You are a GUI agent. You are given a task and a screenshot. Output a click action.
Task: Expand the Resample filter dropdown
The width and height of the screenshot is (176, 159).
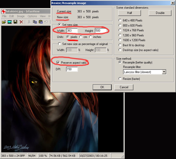click(164, 72)
